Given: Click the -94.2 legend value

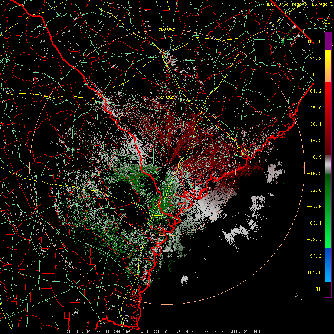Looking at the screenshot, I should [x=314, y=256].
